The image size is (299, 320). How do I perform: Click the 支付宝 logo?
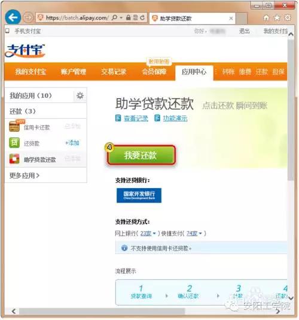click(25, 51)
